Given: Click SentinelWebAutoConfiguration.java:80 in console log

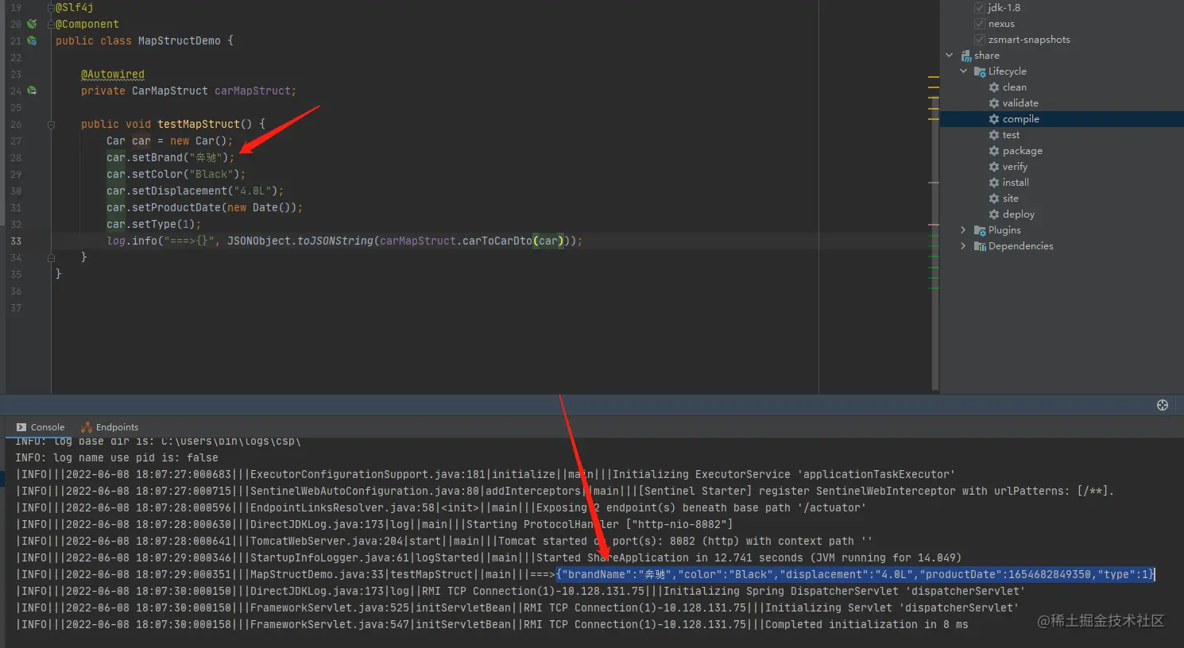Looking at the screenshot, I should 365,491.
